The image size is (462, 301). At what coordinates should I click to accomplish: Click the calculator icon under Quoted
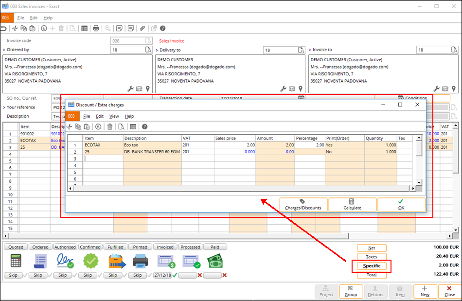coord(16,261)
